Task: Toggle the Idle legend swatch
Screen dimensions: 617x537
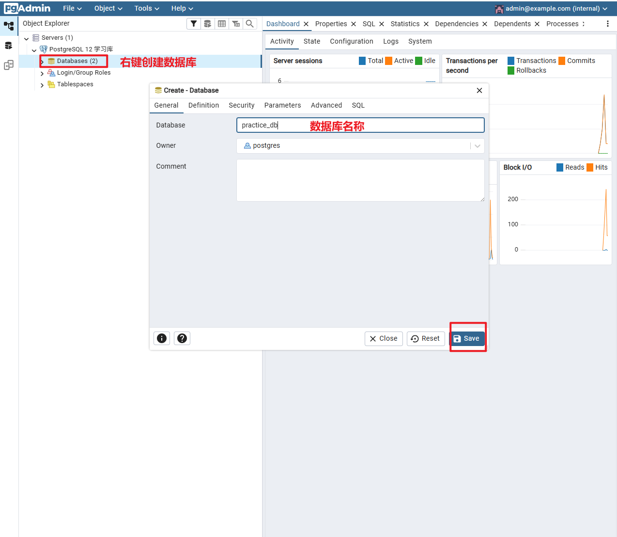Action: coord(419,61)
